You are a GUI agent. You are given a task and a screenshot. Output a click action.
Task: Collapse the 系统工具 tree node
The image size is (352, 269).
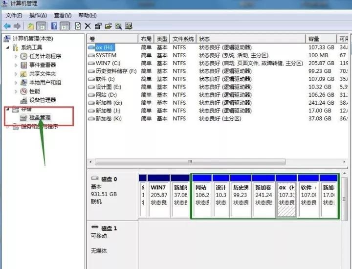[x=7, y=47]
